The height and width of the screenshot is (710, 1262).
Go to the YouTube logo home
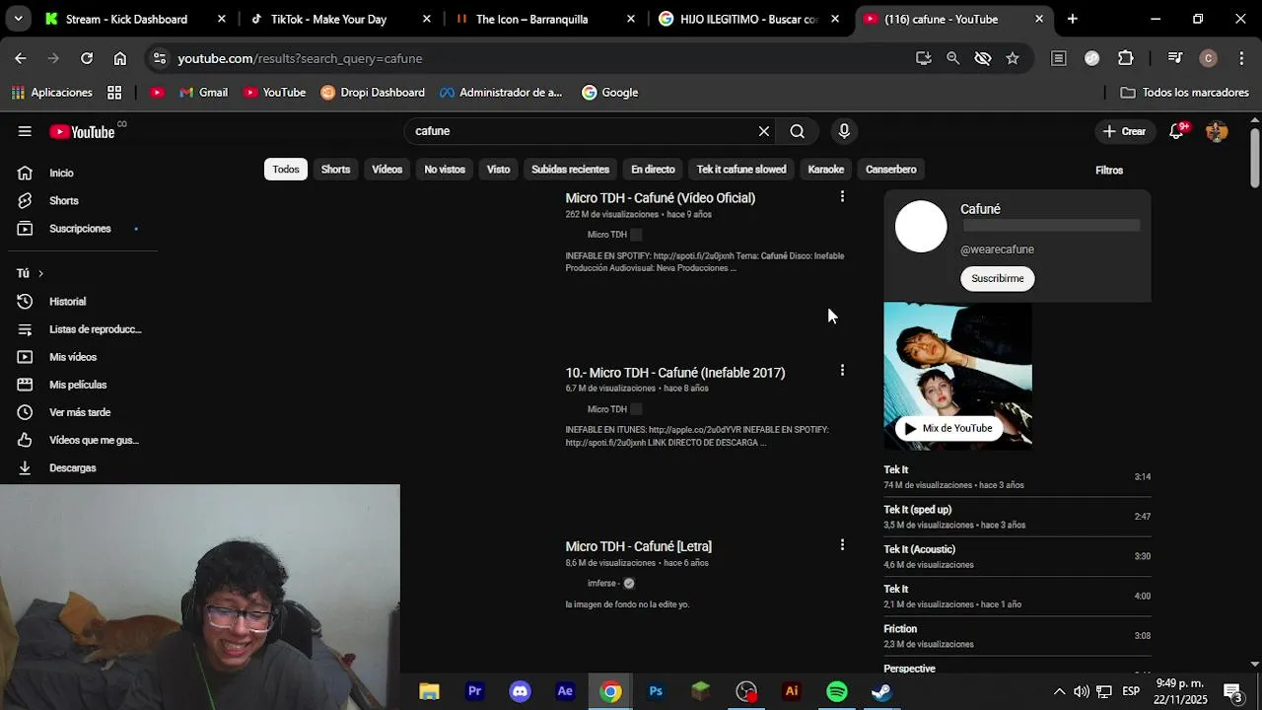click(82, 131)
